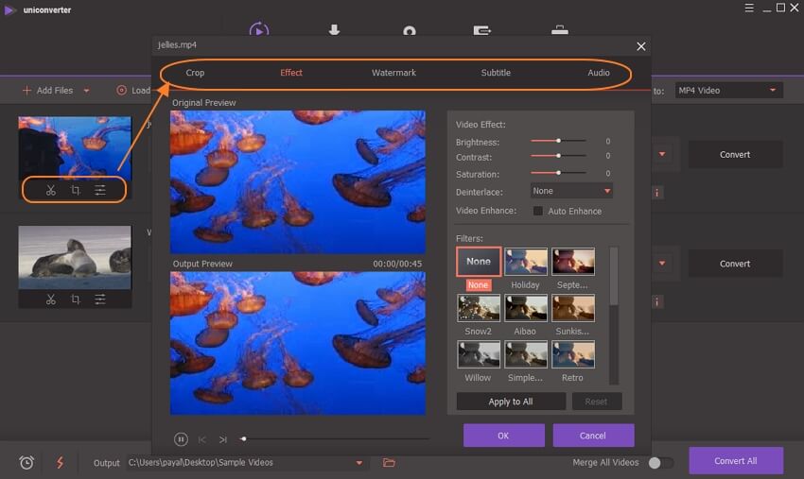The width and height of the screenshot is (804, 479).
Task: Select the Holiday filter thumbnail
Action: coord(525,262)
